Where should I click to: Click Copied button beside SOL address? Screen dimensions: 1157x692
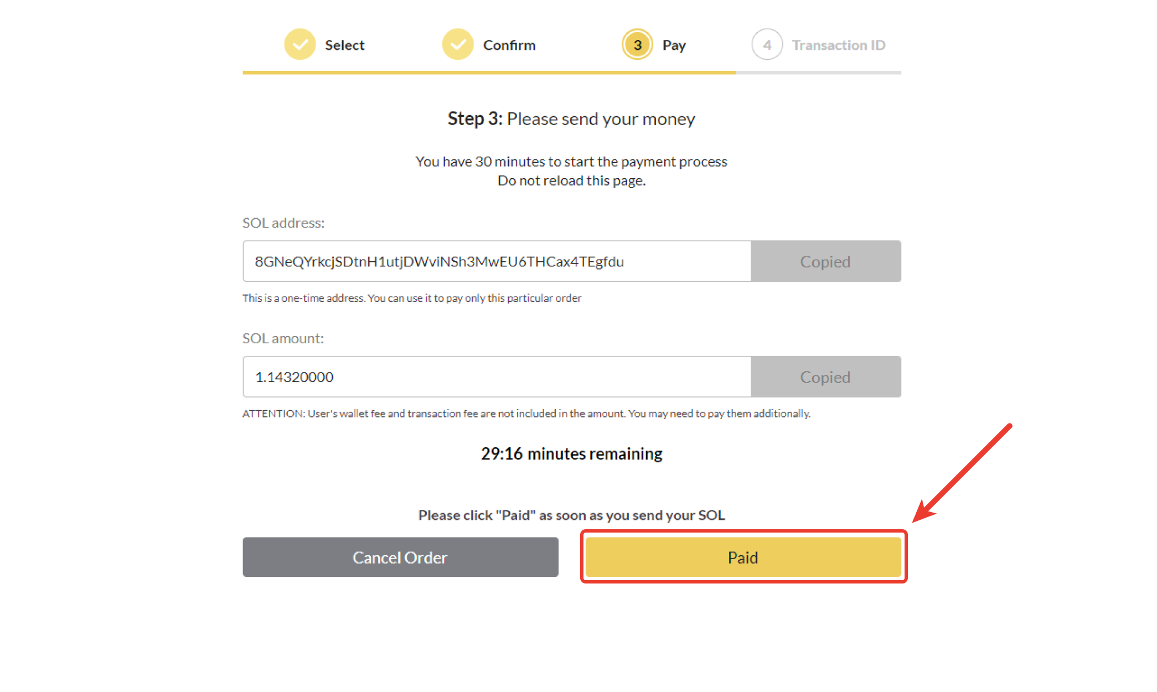(825, 261)
